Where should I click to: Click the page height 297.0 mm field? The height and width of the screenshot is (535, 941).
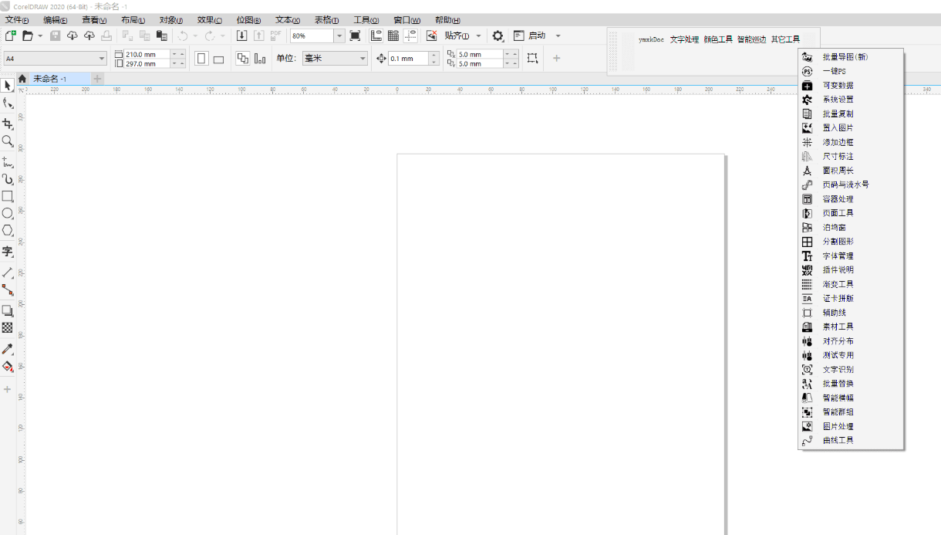click(x=147, y=64)
